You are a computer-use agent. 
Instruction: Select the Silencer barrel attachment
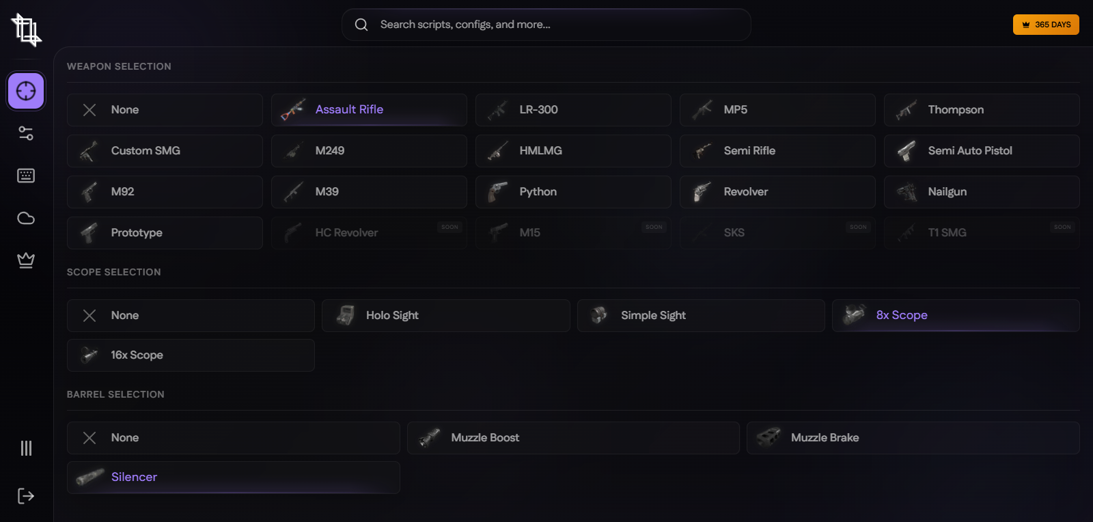coord(233,478)
